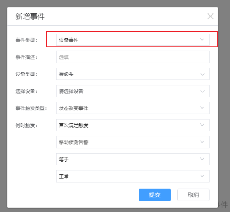This screenshot has width=230, height=212.
Task: Open the 事件触发类型 dropdown showing 状态改变事件
Action: pos(133,108)
